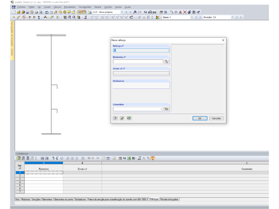Image resolution: width=279 pixels, height=209 pixels.
Task: Switch to the Painéis reforçados tab
Action: point(169,199)
